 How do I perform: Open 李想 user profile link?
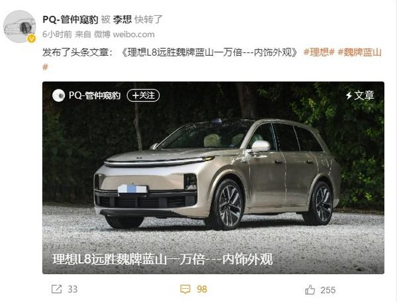click(x=122, y=19)
